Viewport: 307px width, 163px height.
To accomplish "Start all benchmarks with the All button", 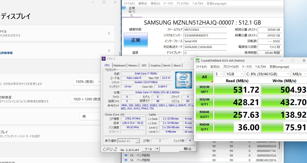I will click(204, 77).
